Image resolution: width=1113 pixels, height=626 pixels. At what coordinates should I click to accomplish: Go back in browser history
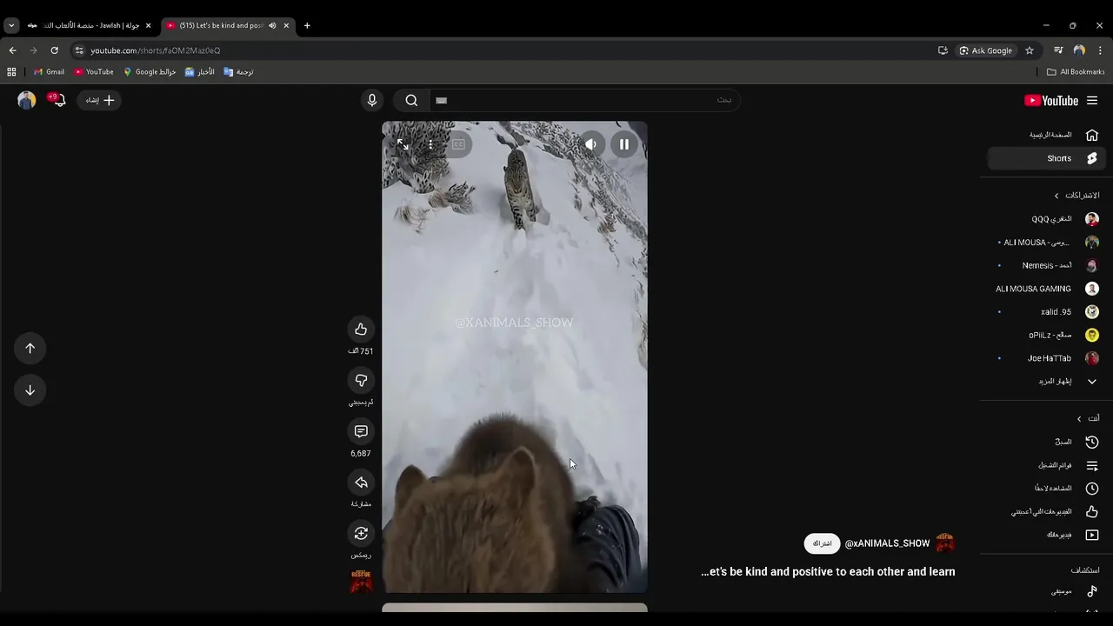[12, 50]
